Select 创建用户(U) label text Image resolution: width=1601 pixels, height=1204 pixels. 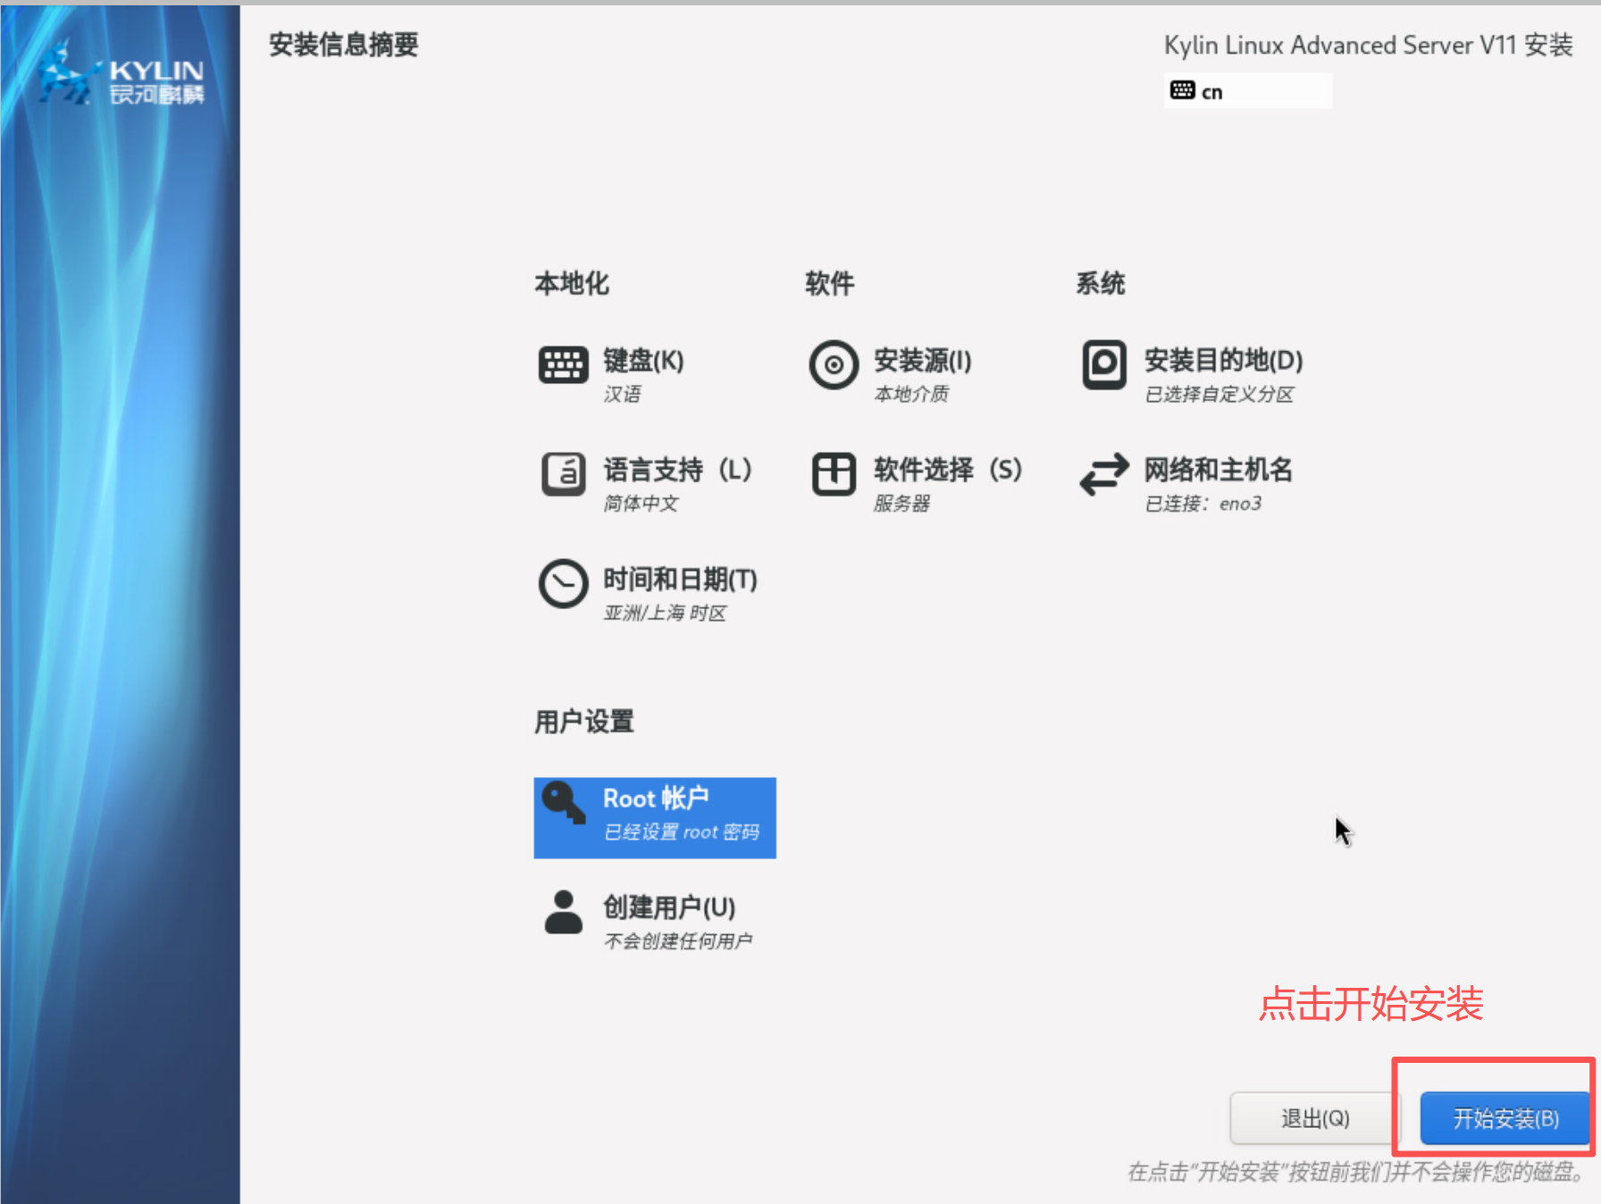(x=669, y=907)
